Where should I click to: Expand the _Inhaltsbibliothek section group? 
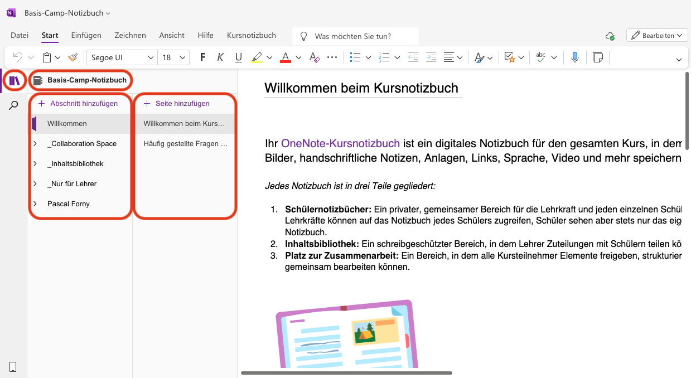tap(35, 163)
